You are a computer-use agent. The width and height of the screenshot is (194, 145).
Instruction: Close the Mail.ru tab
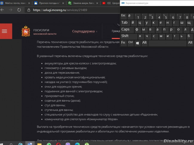[29, 3]
